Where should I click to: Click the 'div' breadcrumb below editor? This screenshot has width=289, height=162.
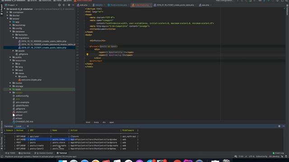(104, 122)
